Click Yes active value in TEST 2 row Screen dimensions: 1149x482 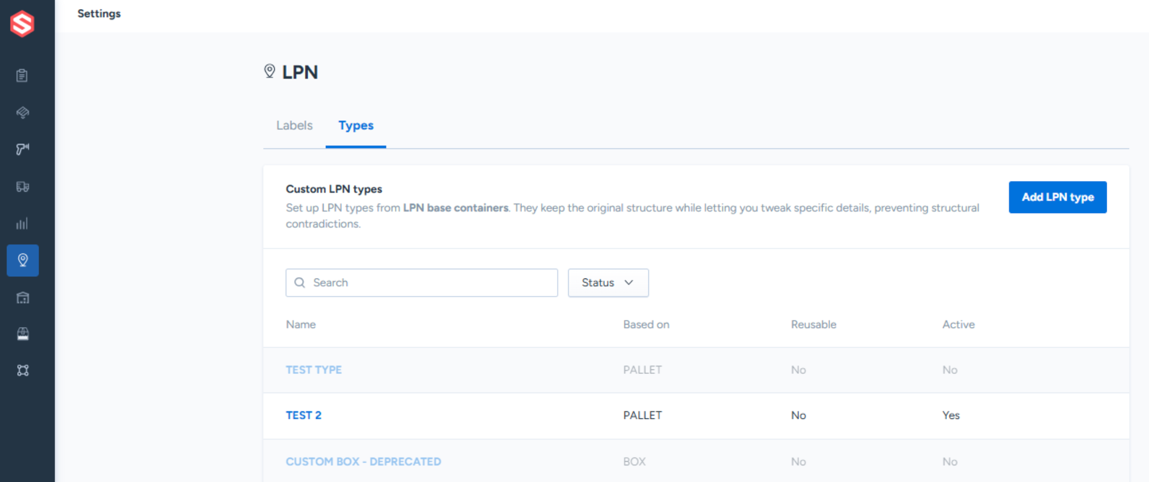951,415
